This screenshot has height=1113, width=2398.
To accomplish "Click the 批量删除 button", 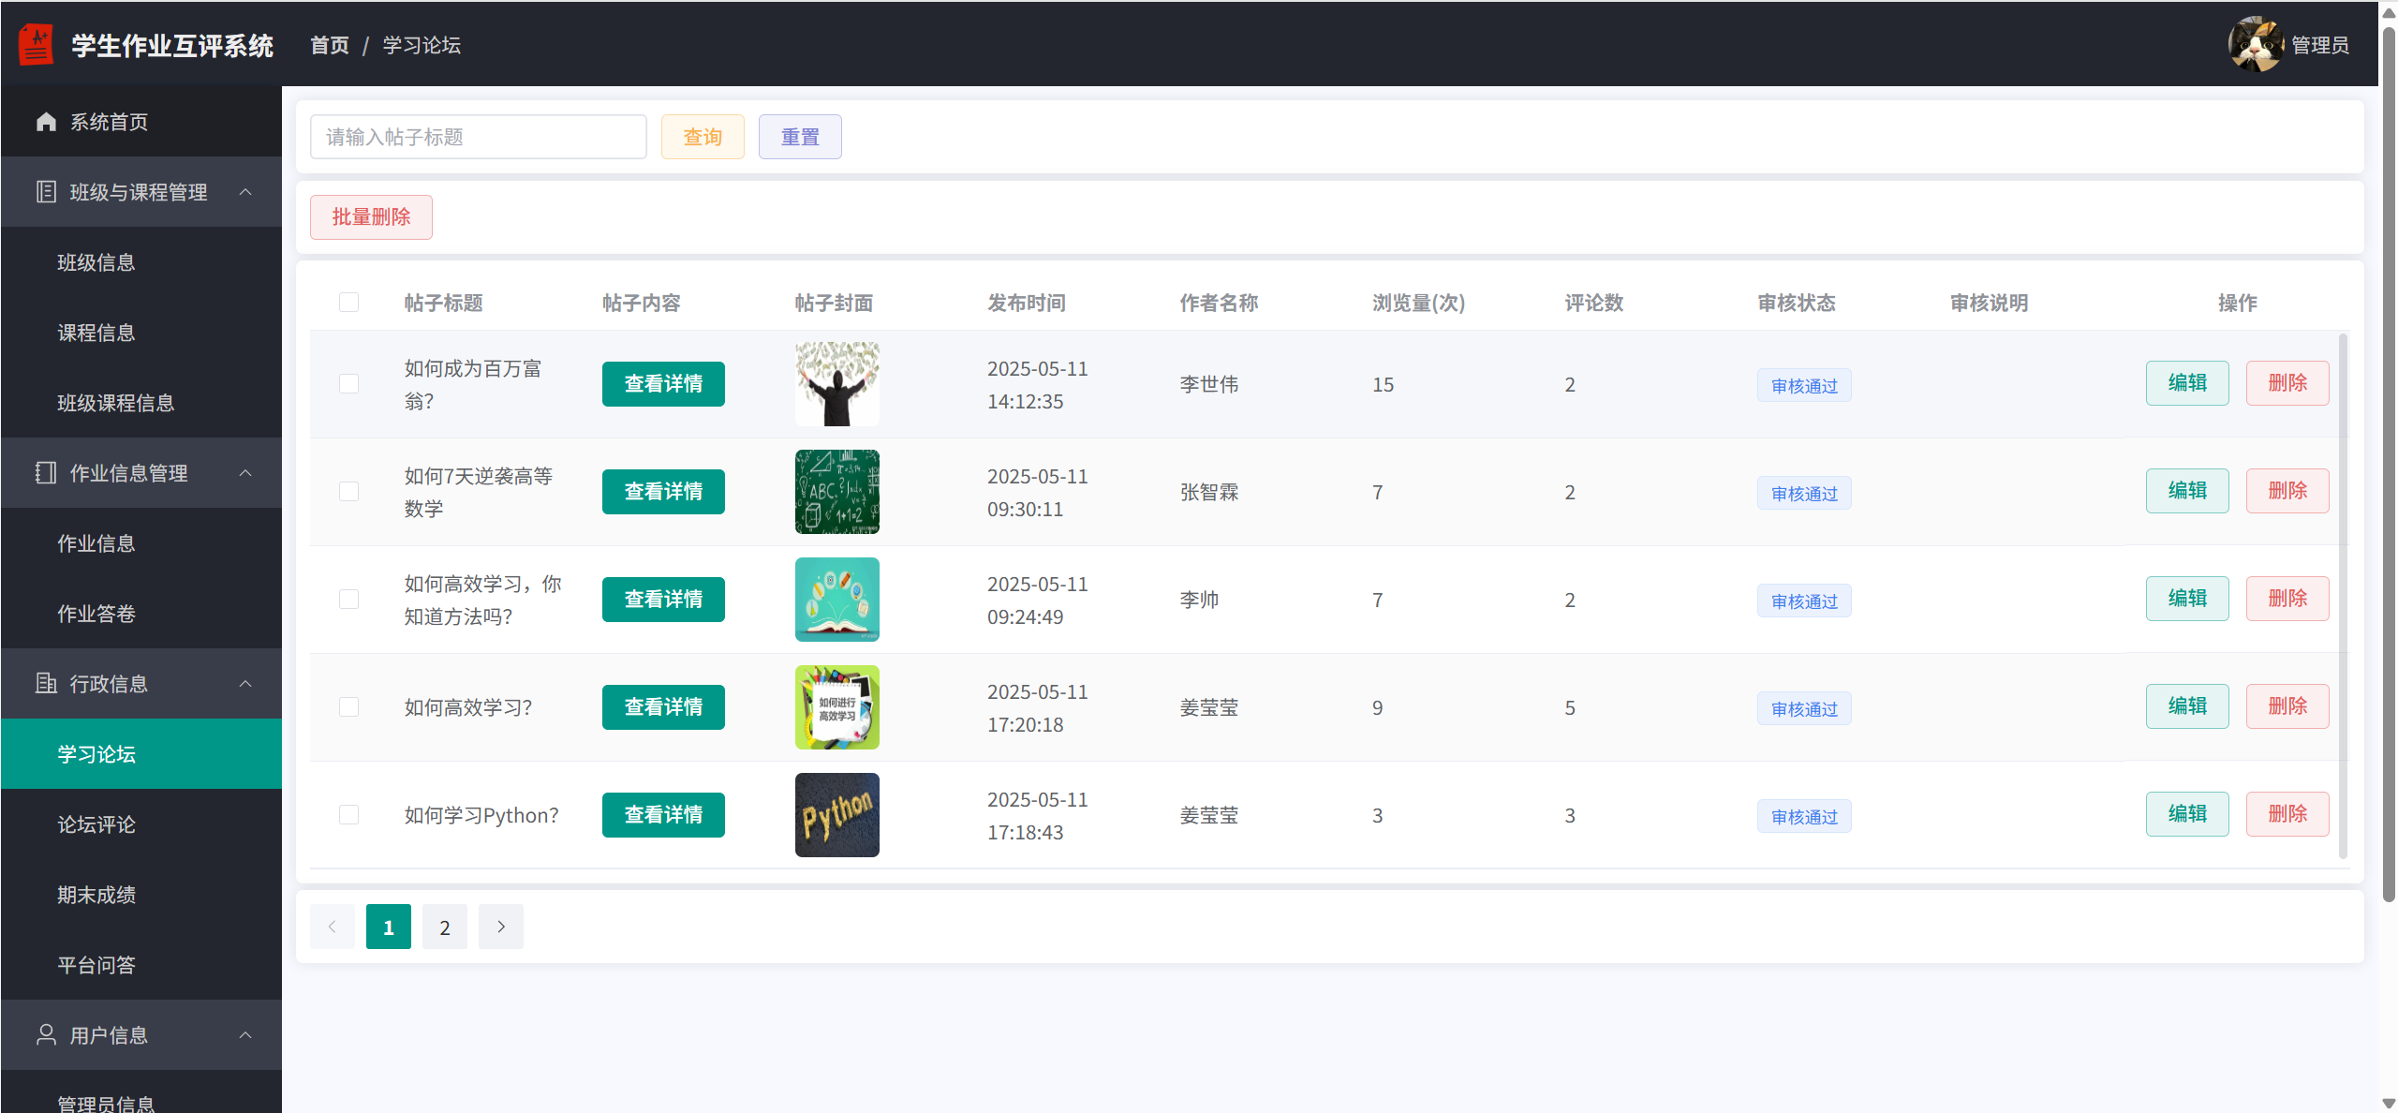I will (x=371, y=217).
